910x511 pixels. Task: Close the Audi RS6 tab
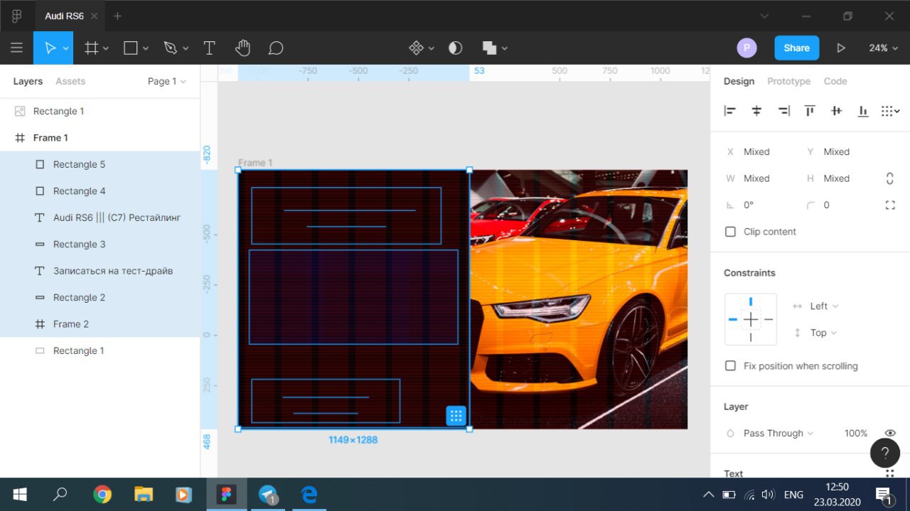coord(94,16)
